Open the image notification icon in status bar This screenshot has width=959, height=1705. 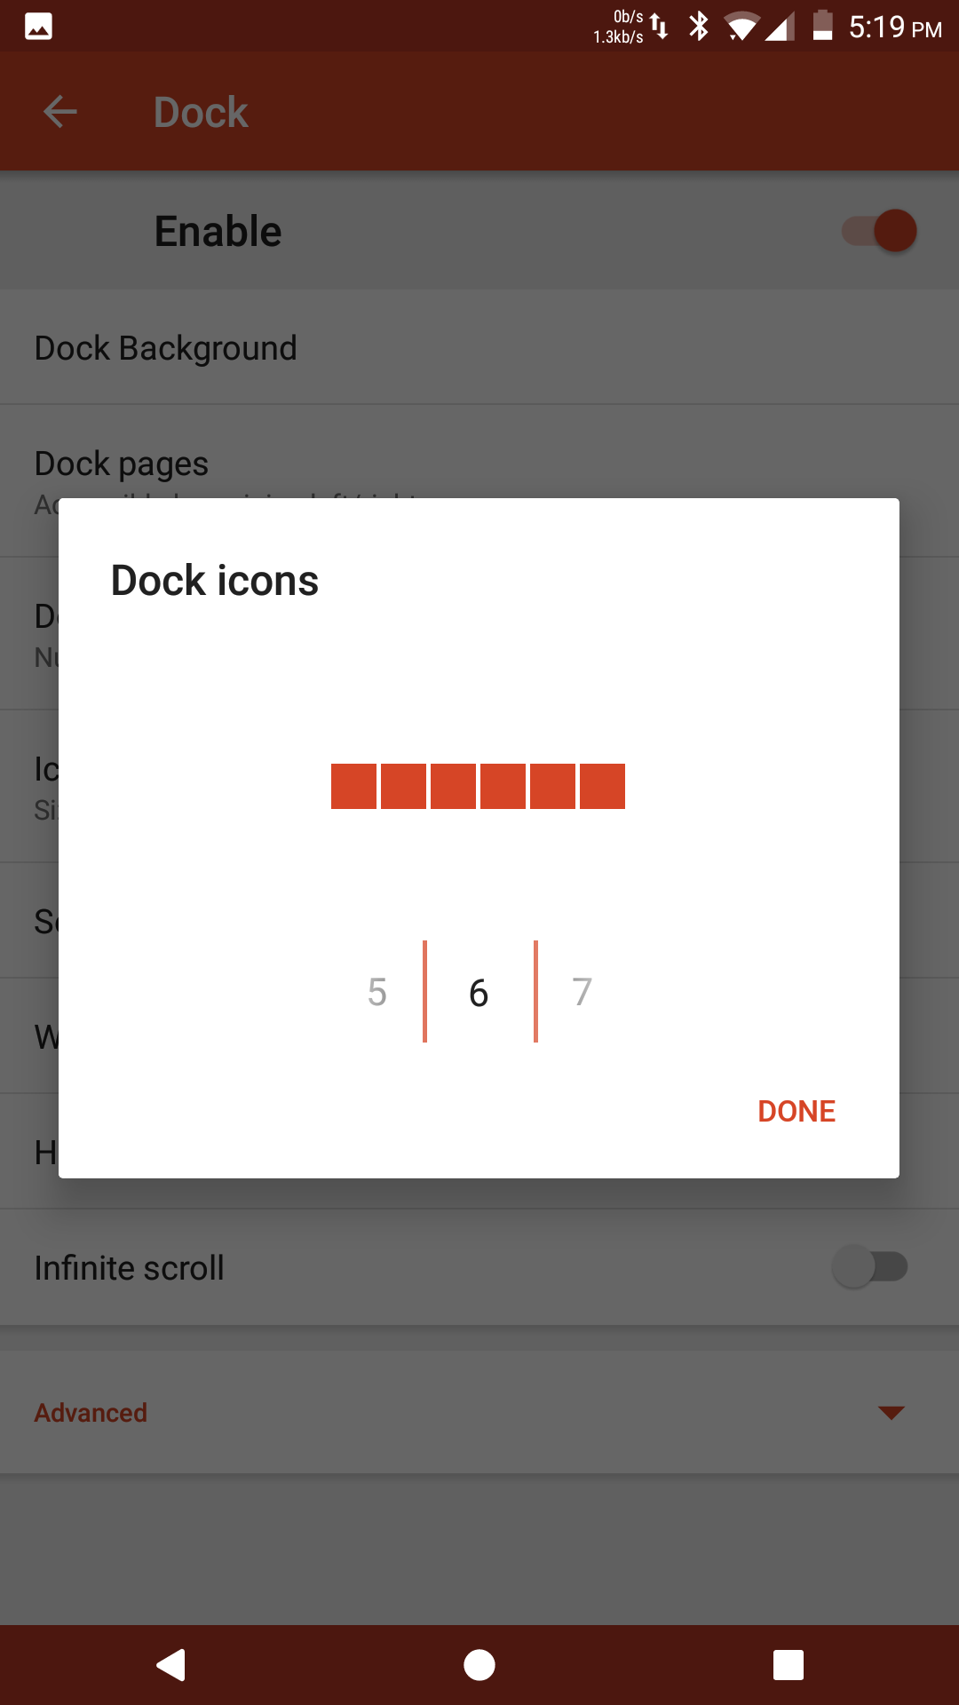coord(38,27)
